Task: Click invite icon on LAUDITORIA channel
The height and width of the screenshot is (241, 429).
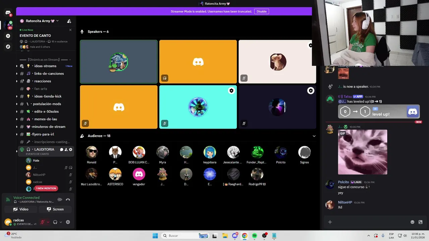Action: (66, 150)
